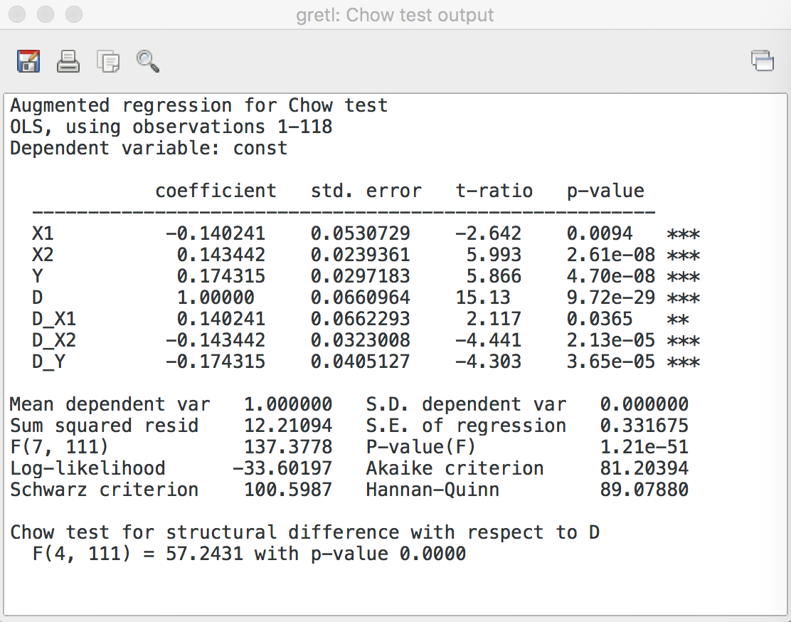Click the X1 variable name
Screen dimensions: 791x622
pos(43,233)
